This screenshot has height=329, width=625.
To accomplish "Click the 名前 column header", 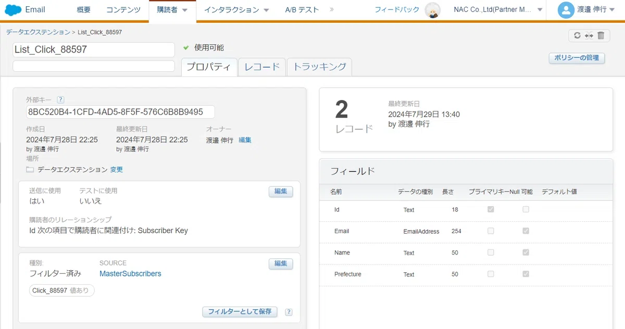I will [336, 192].
